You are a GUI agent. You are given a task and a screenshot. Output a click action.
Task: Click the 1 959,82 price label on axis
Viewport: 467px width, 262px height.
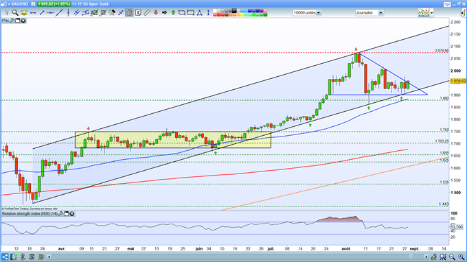tap(458, 81)
